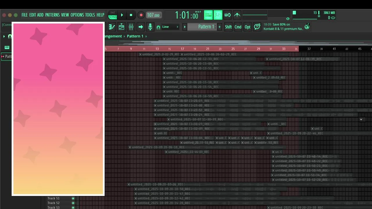Open the help question-mark icon
The image size is (372, 209).
[257, 27]
